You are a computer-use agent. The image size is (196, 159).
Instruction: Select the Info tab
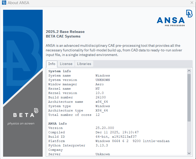point(52,64)
